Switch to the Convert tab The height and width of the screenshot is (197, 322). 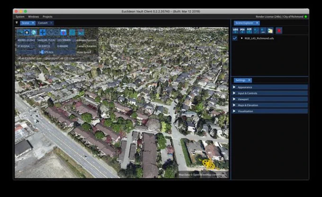click(43, 23)
